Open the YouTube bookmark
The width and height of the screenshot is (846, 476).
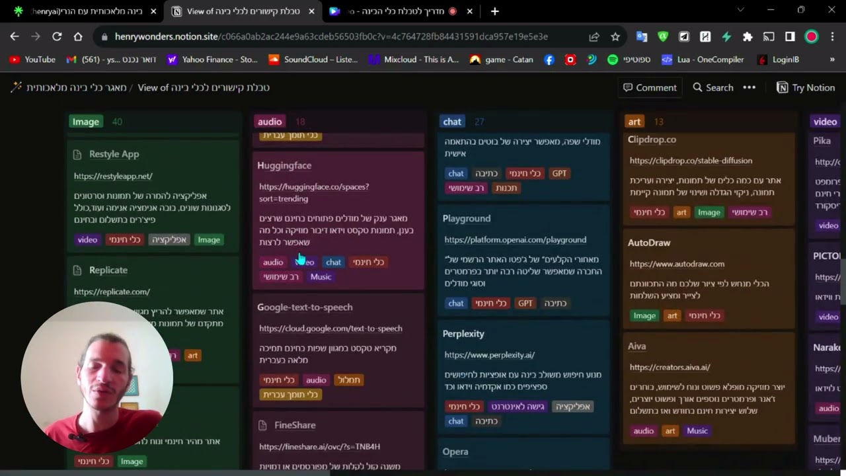(x=32, y=59)
